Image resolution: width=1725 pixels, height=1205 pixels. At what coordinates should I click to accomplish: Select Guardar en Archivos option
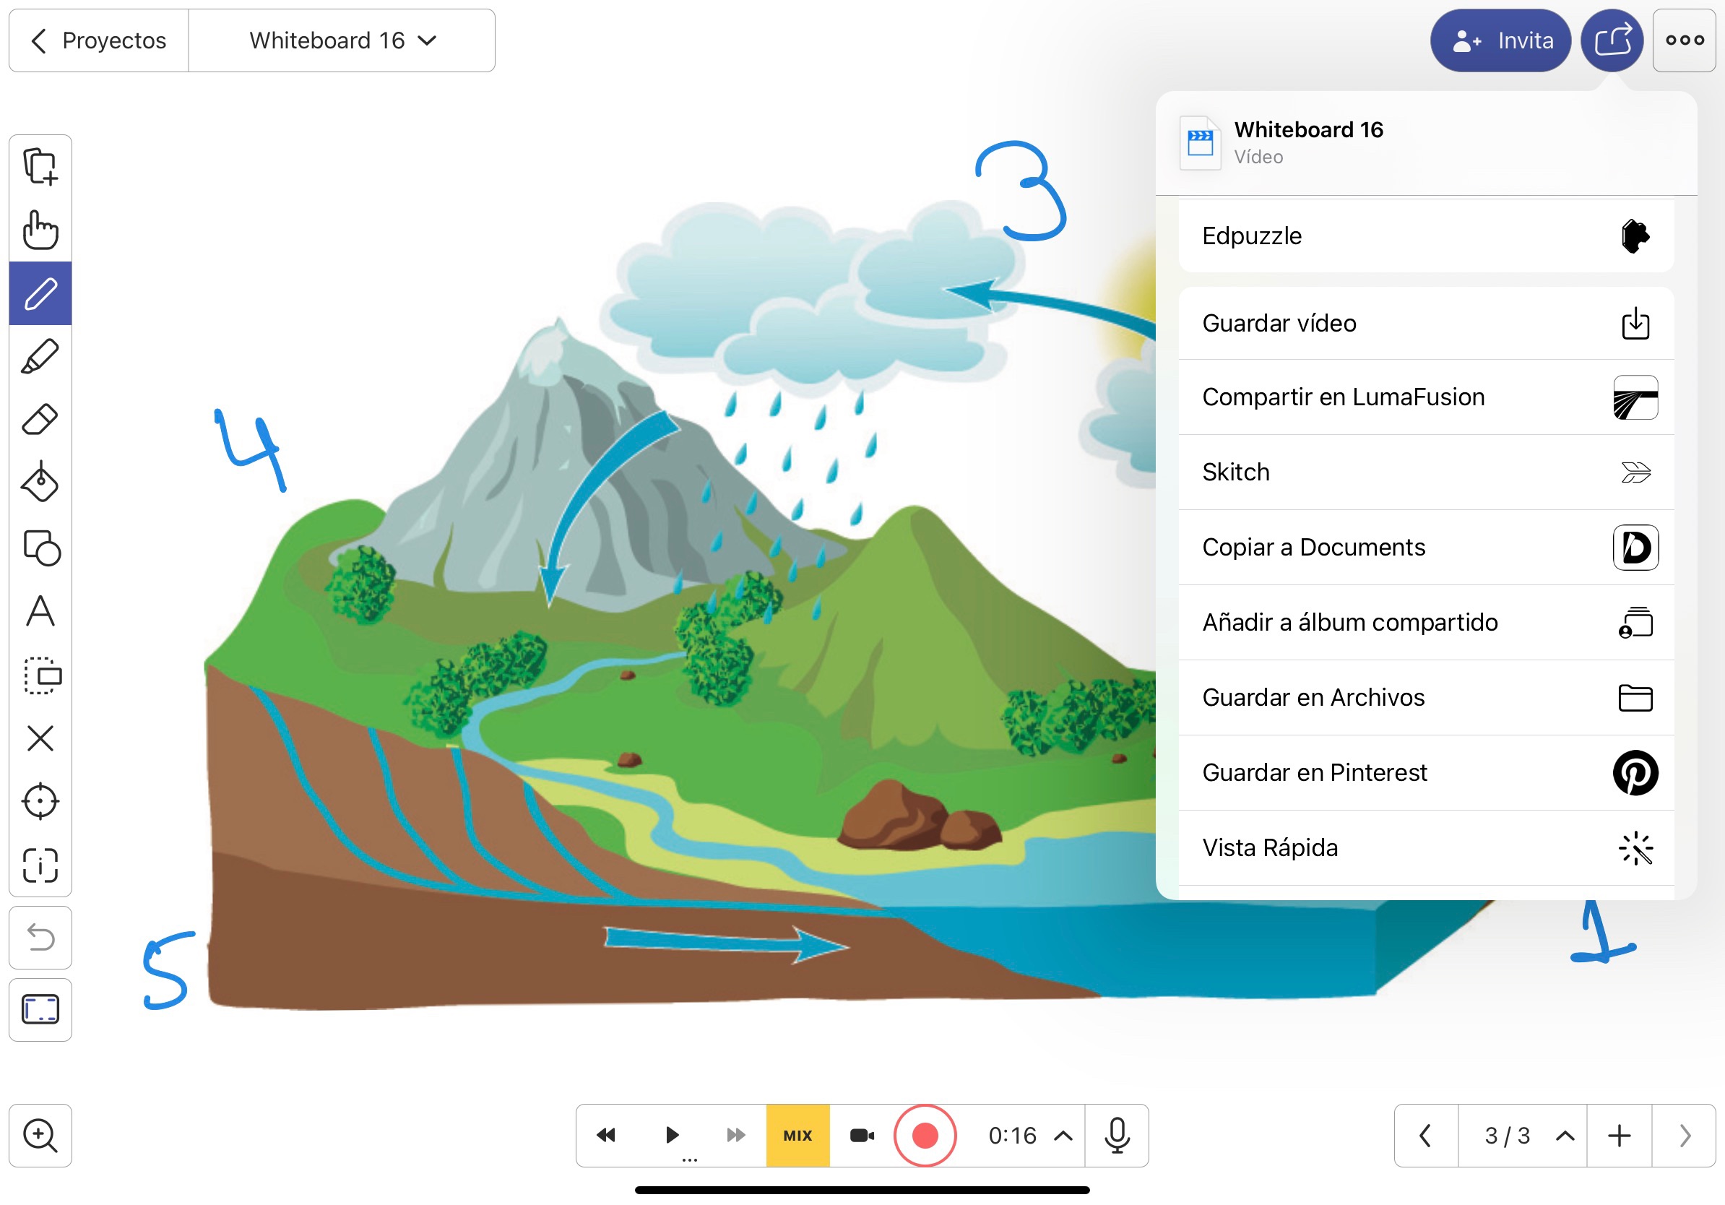coord(1426,697)
